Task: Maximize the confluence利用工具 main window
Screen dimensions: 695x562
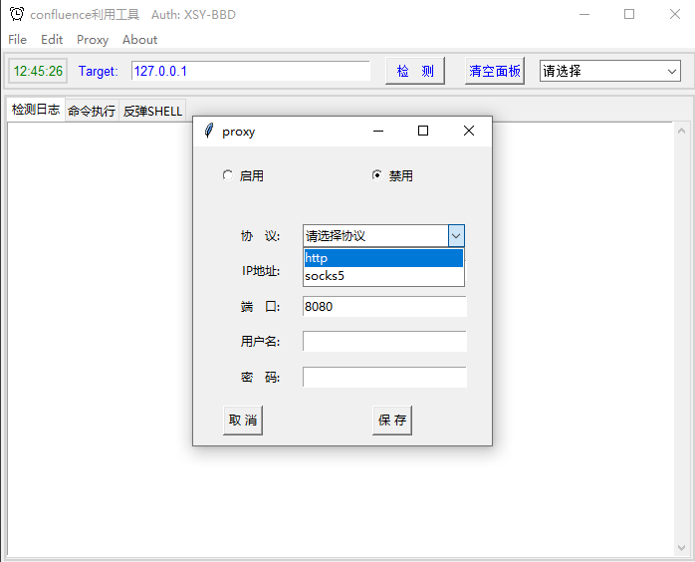Action: [629, 14]
